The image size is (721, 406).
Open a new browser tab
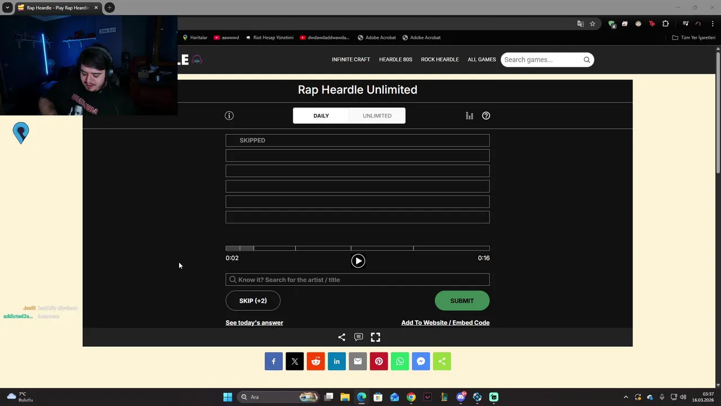[x=109, y=7]
